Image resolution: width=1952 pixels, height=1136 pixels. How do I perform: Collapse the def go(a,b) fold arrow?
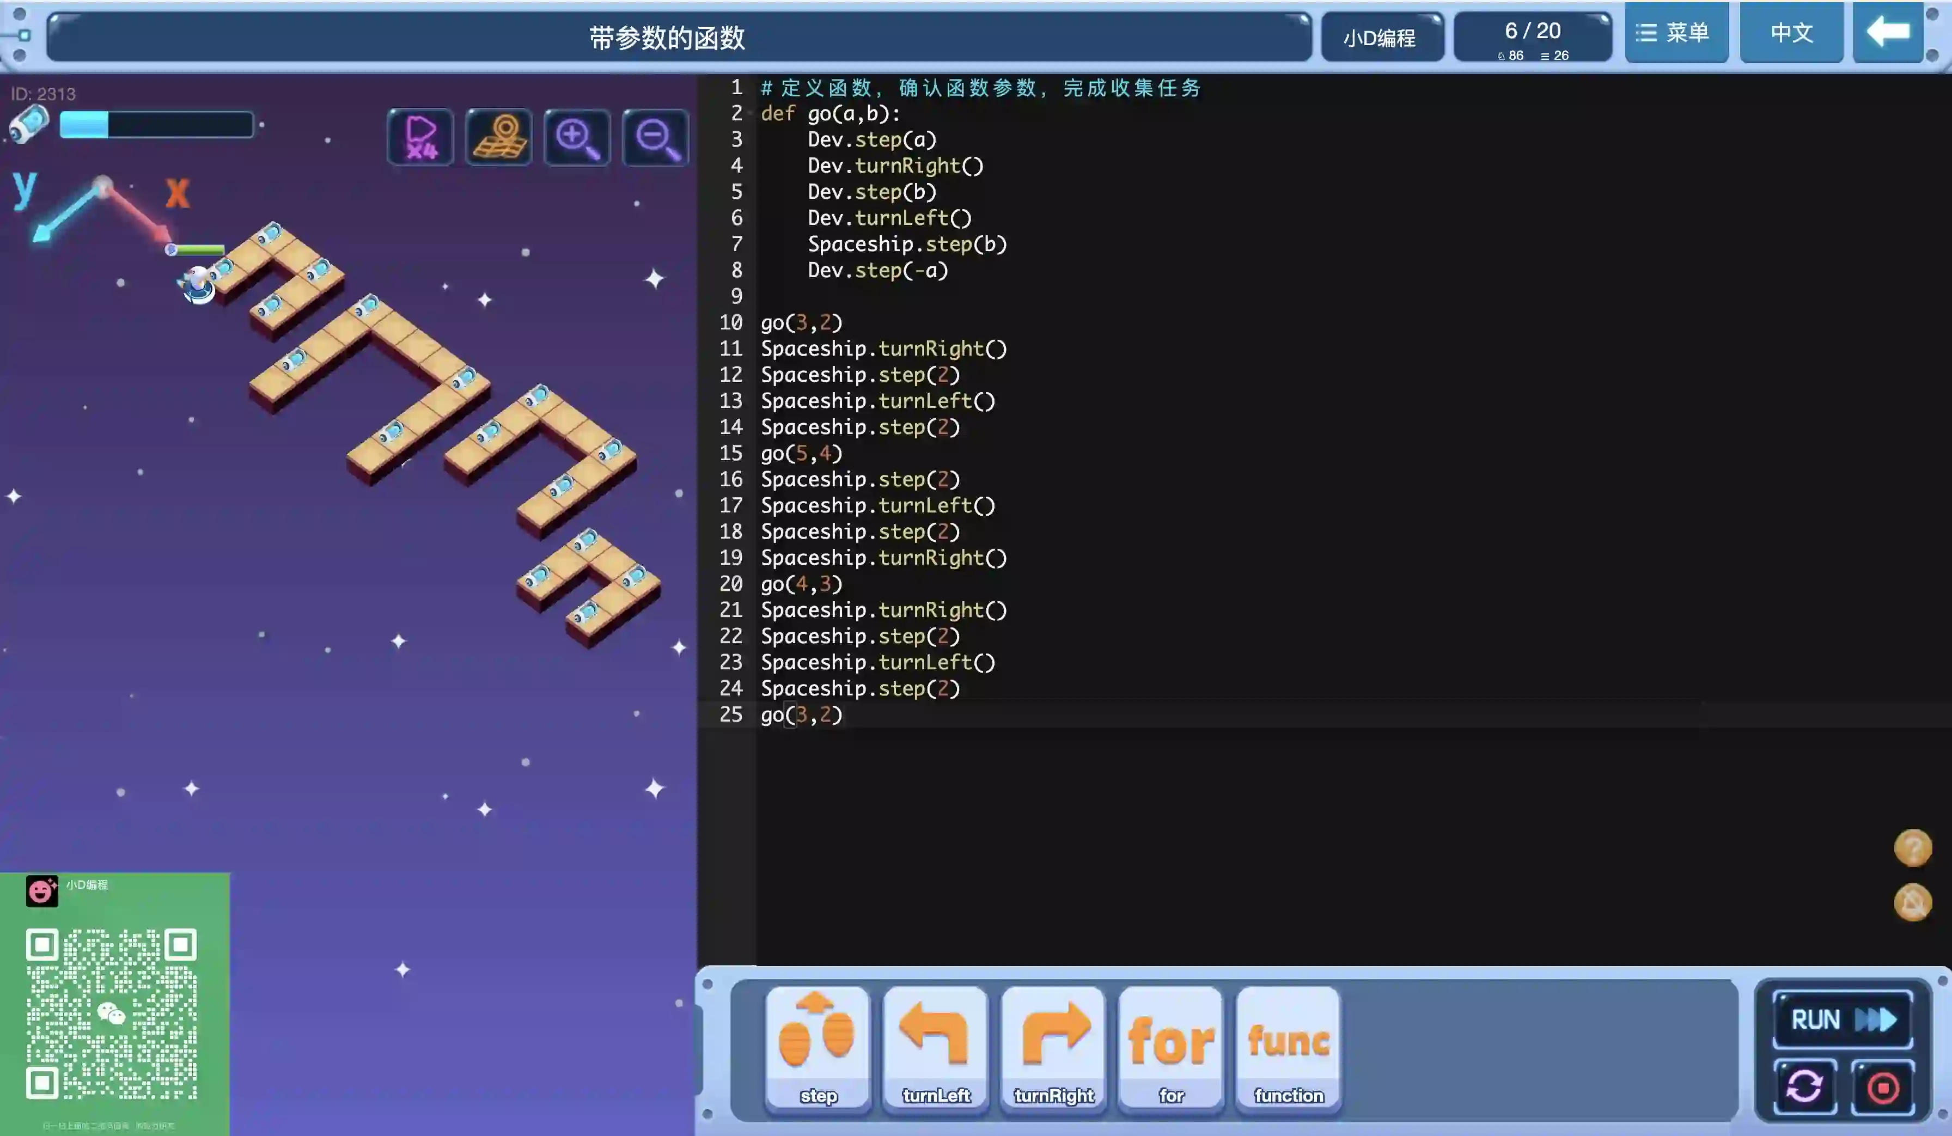751,114
